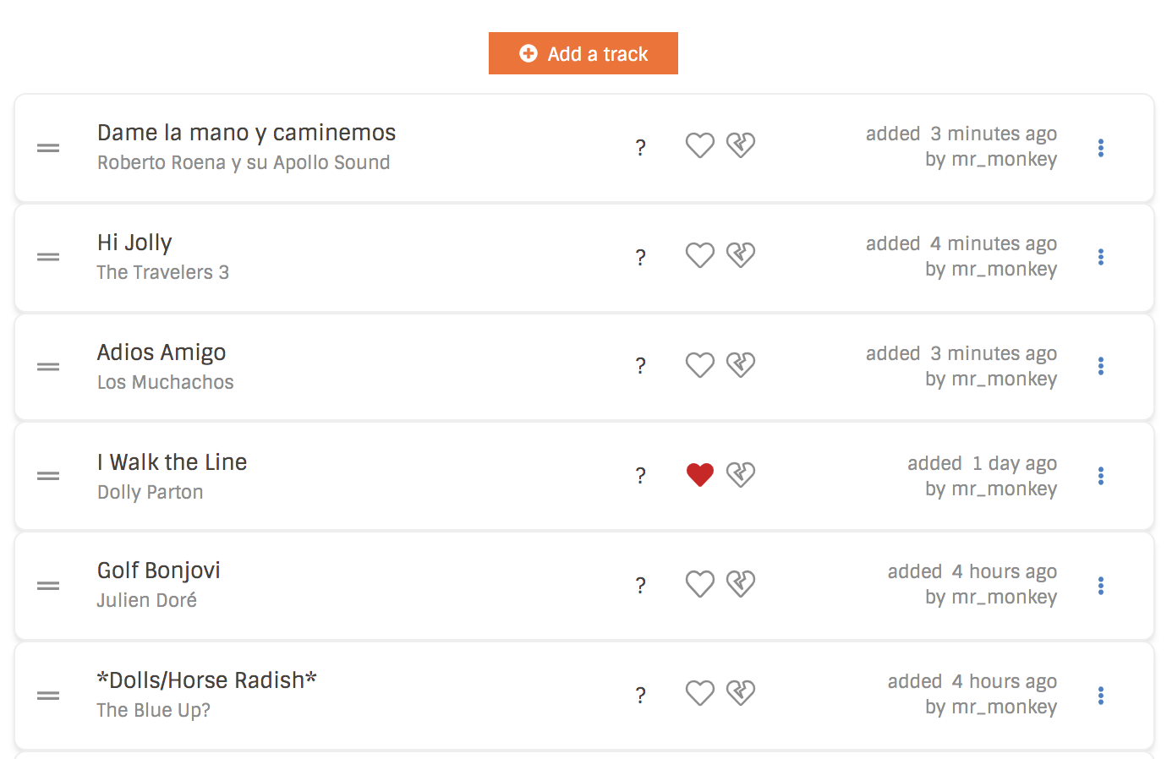
Task: Dislike Hi Jolly with broken heart icon
Action: pyautogui.click(x=741, y=255)
